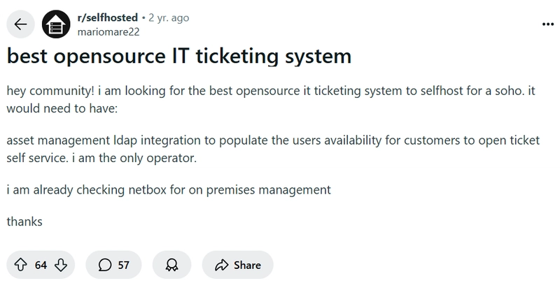Open the r/selfhosted community avatar
The height and width of the screenshot is (283, 560).
(56, 24)
